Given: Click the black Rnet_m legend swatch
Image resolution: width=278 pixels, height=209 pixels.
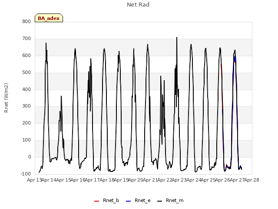Looking at the screenshot, I should [160, 201].
